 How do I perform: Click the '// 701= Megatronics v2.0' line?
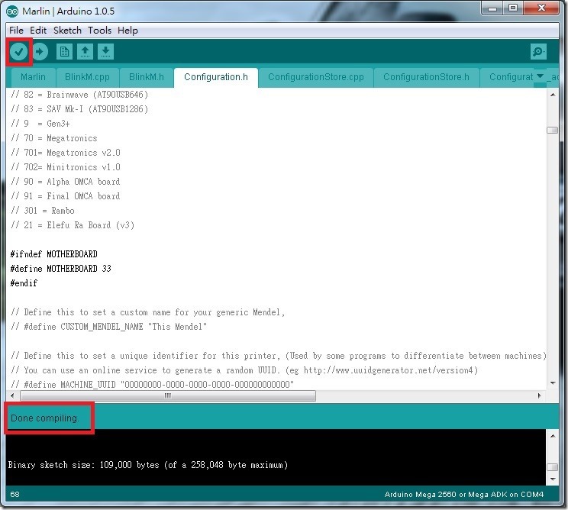pos(66,153)
